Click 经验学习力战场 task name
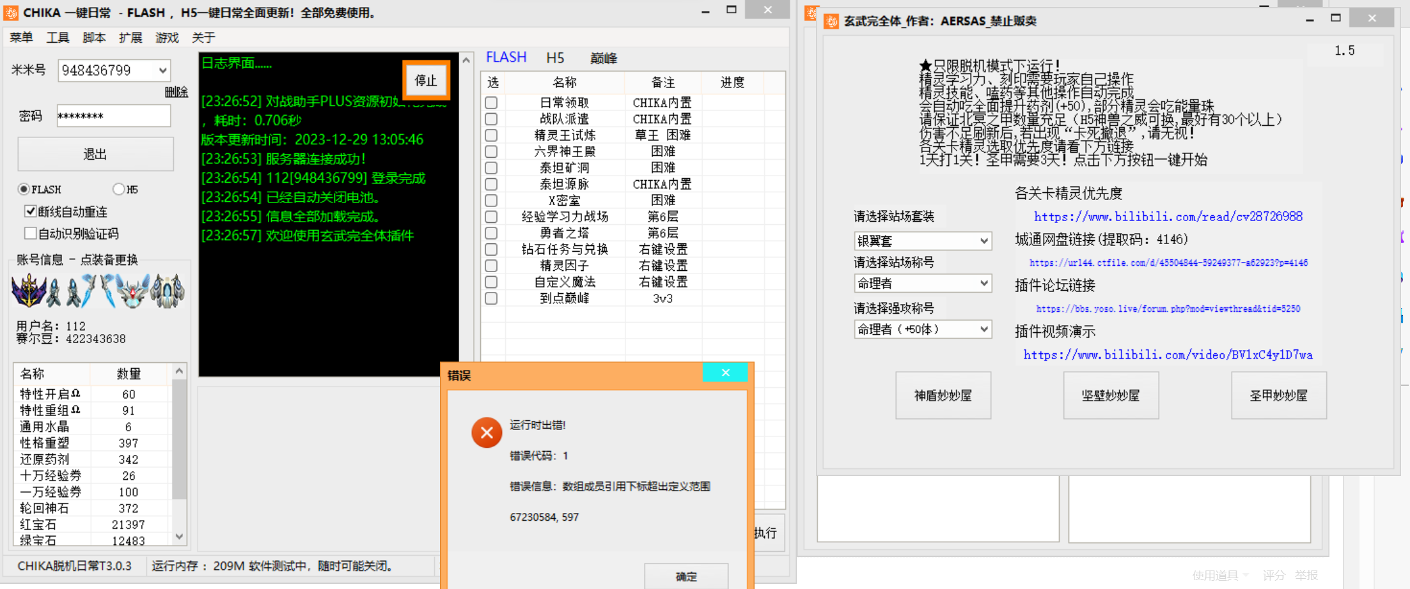This screenshot has width=1410, height=589. [x=565, y=217]
